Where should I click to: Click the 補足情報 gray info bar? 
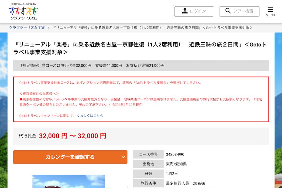tap(141, 65)
